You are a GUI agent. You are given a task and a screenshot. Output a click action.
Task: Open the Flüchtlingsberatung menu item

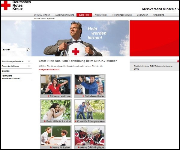tap(122, 15)
